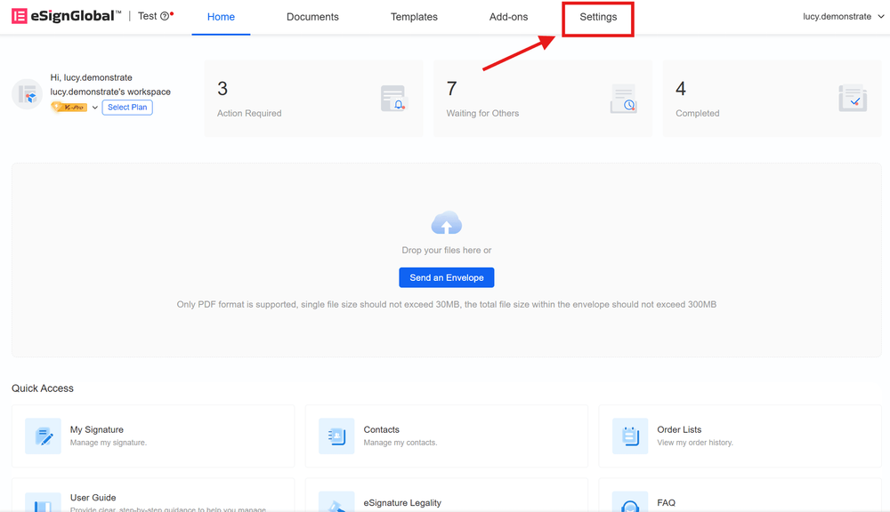Viewport: 890px width, 512px height.
Task: Click the cloud upload icon
Action: pyautogui.click(x=446, y=223)
